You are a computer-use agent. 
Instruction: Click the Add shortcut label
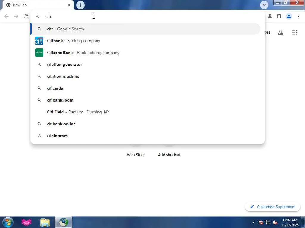169,155
